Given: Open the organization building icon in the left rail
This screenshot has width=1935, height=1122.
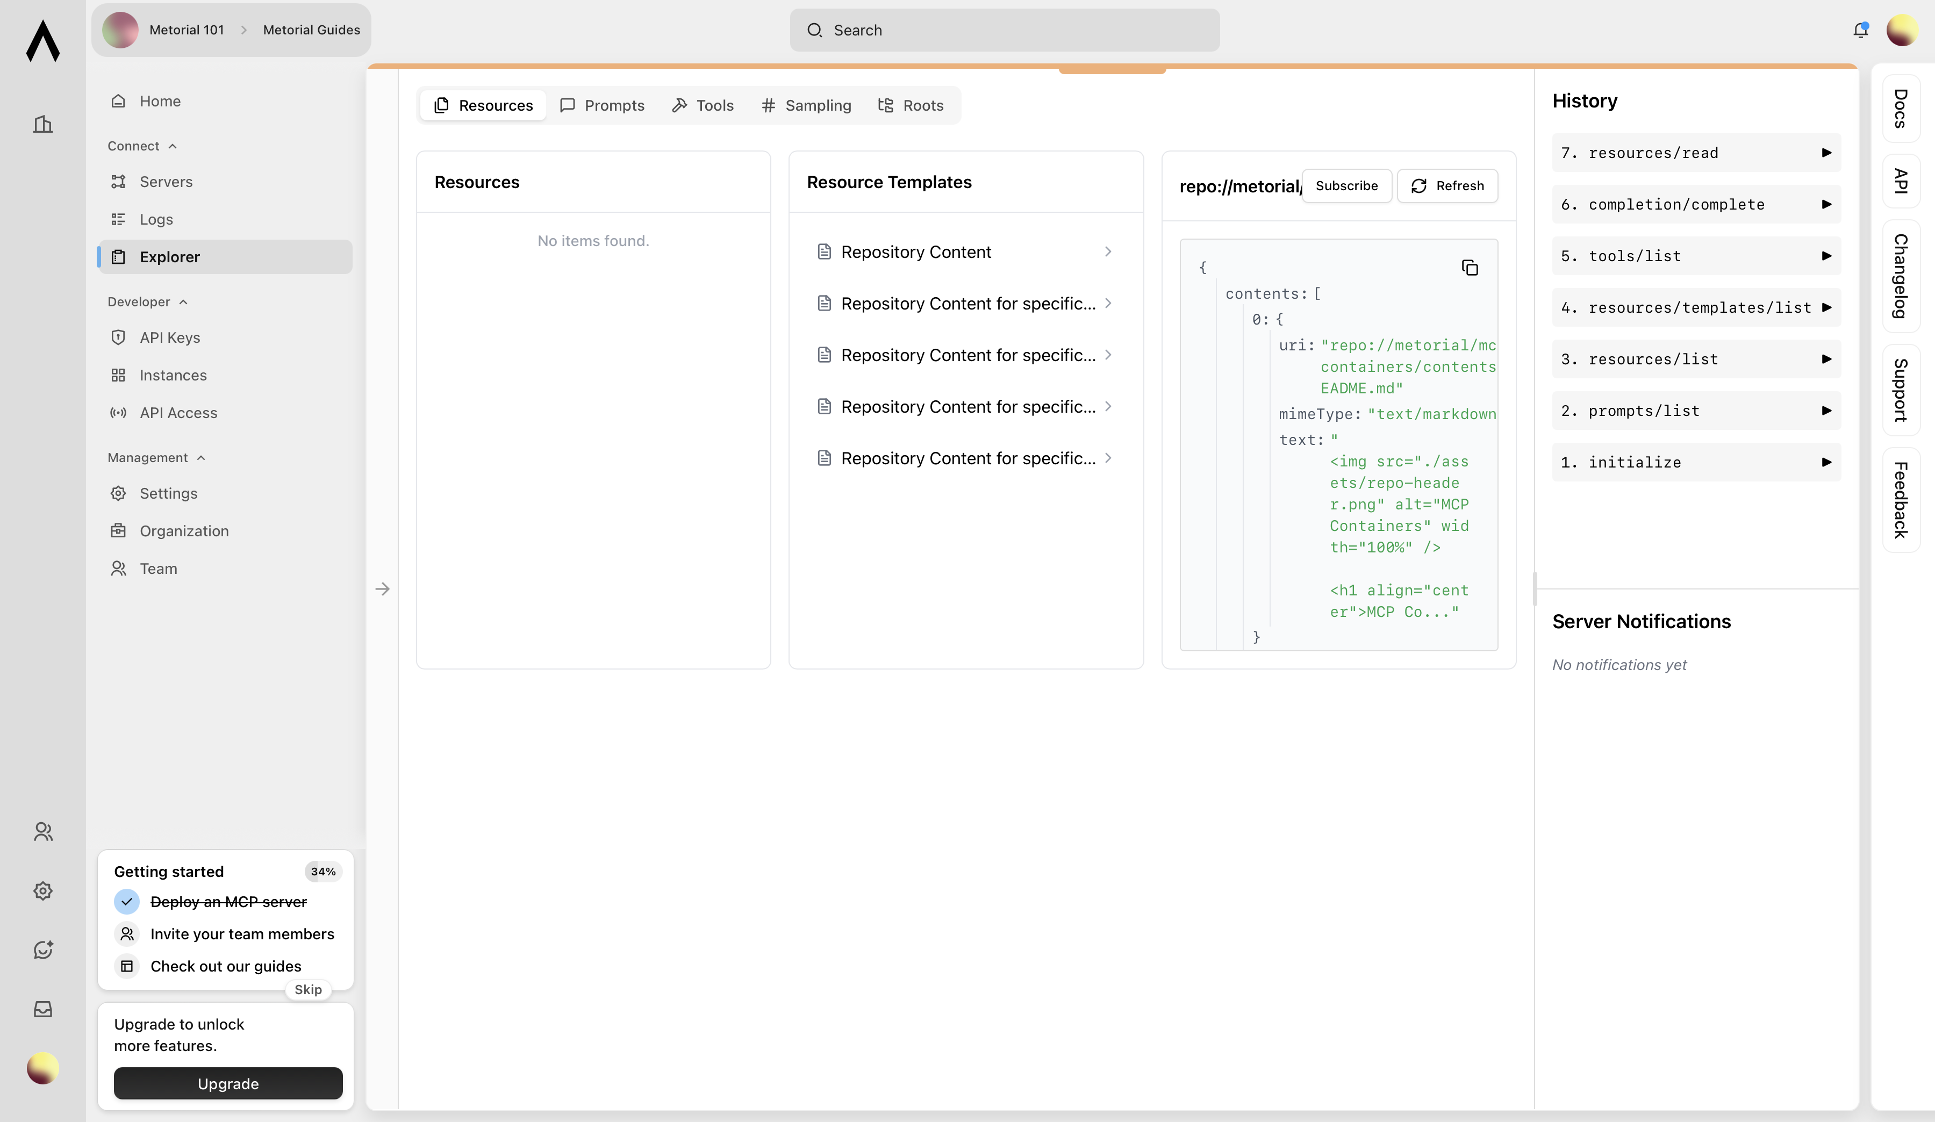Looking at the screenshot, I should click(x=43, y=124).
